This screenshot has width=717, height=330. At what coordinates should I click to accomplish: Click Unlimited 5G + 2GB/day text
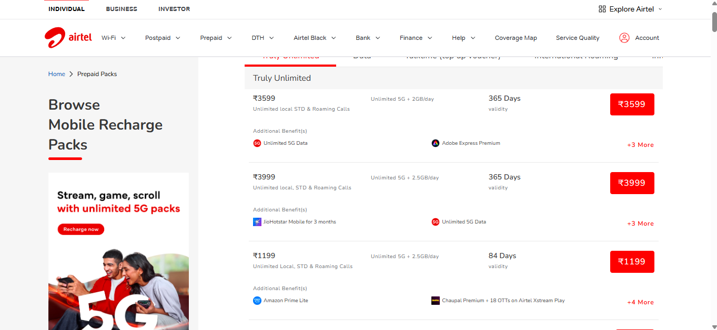(402, 99)
